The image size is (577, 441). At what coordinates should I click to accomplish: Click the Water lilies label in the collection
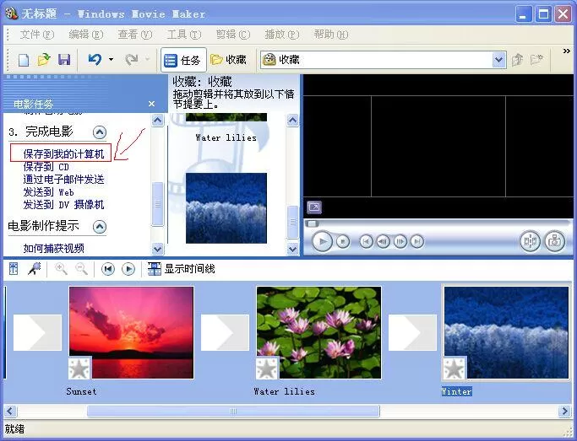point(226,137)
